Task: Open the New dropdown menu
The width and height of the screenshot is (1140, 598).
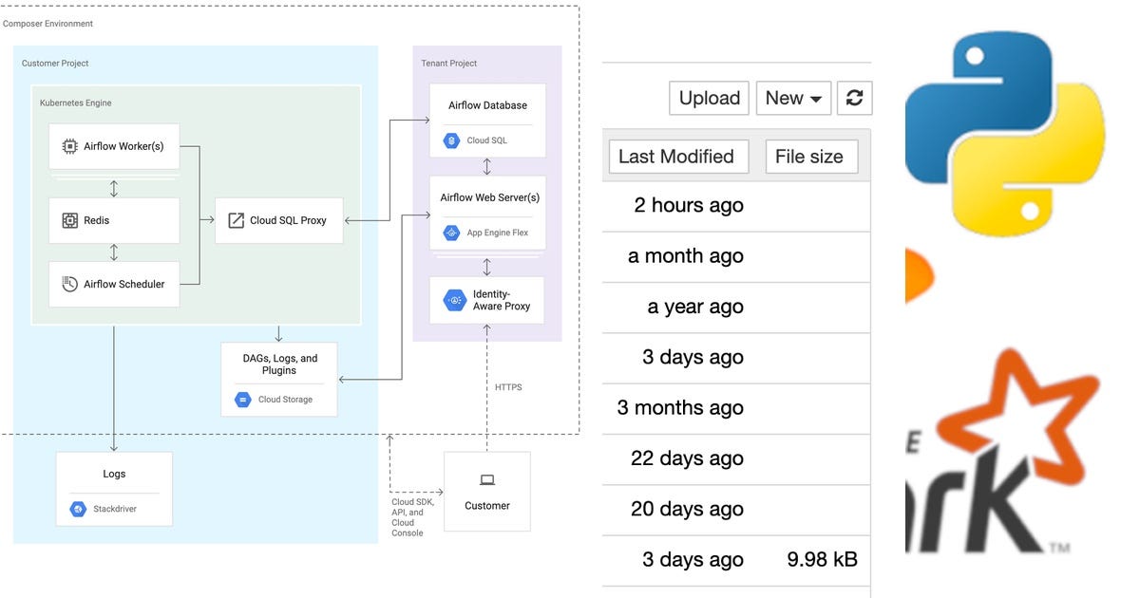Action: click(793, 98)
